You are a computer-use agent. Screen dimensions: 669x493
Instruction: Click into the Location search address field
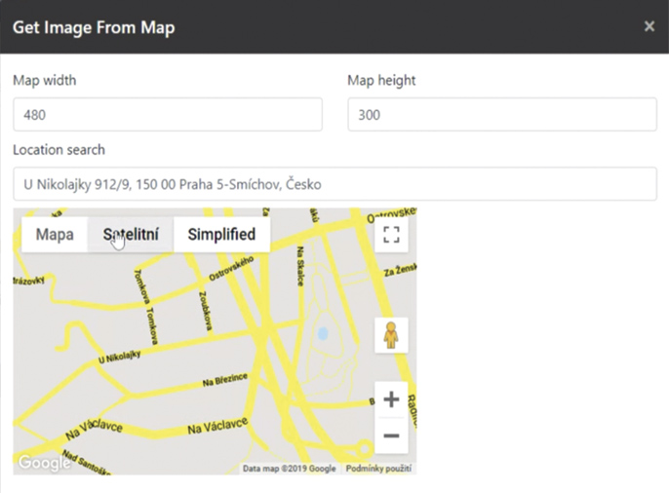coord(334,183)
